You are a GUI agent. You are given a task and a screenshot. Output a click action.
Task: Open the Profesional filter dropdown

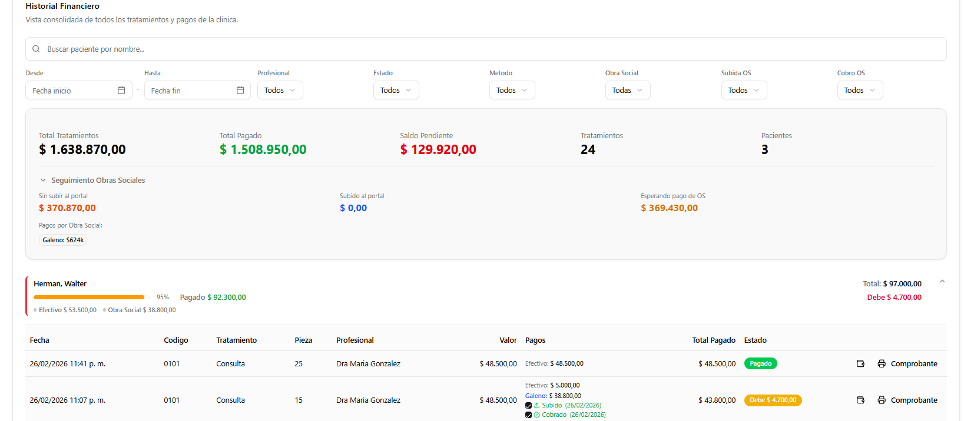click(x=280, y=90)
